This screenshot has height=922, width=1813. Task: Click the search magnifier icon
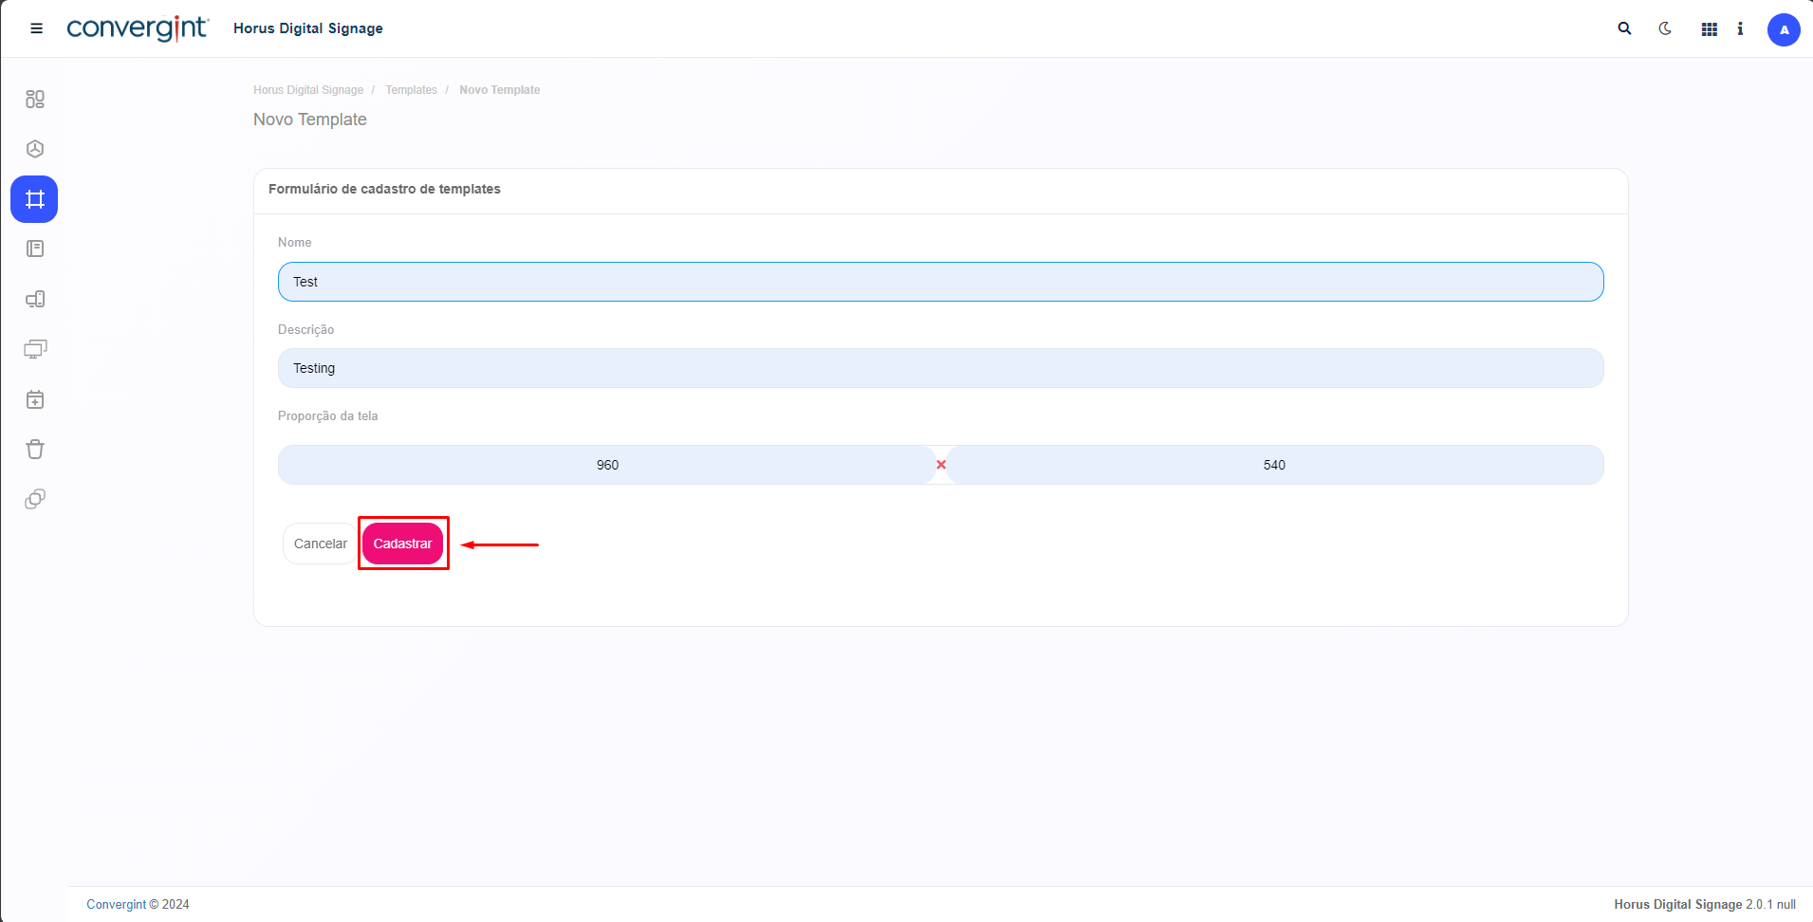tap(1624, 29)
